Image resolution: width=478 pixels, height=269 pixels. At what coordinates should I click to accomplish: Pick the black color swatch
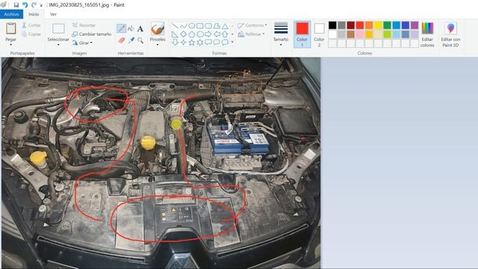[x=332, y=25]
